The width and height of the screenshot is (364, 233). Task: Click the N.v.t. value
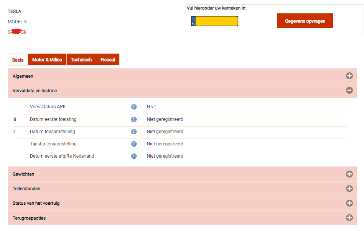pyautogui.click(x=152, y=107)
